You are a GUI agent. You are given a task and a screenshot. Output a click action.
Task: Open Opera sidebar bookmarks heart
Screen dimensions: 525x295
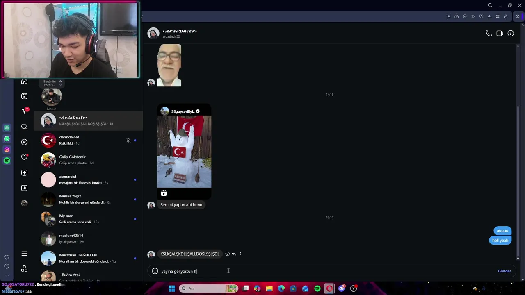pos(7,257)
